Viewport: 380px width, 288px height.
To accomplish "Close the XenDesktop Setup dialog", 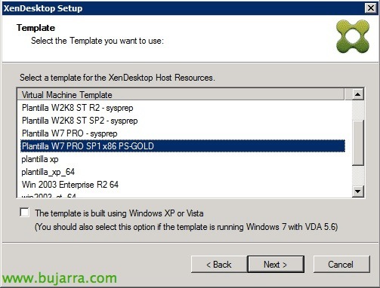I will click(371, 8).
